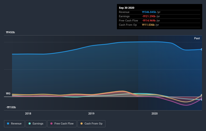206x131 pixels.
Task: Click the Cash From Op endpoint marker
Action: click(202, 95)
